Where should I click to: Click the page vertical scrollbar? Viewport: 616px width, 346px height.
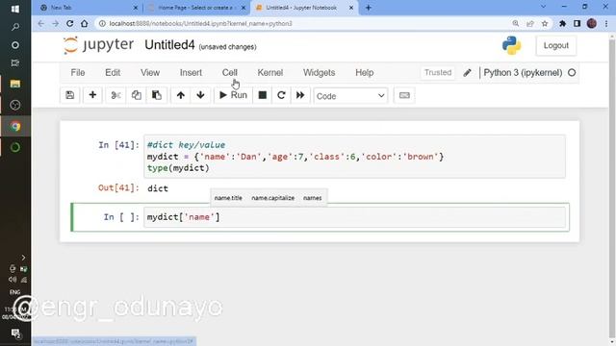coord(612,188)
